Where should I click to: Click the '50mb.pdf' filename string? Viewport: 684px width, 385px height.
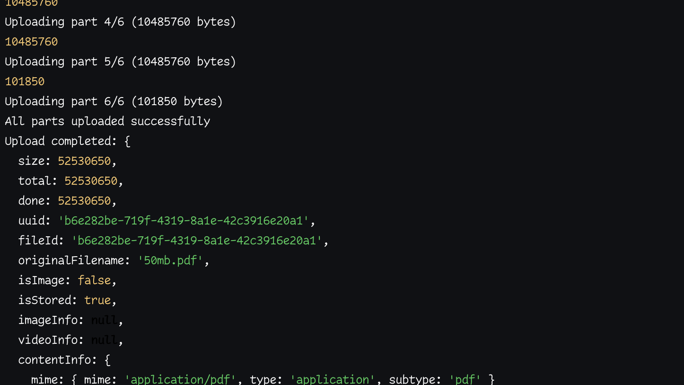(170, 260)
